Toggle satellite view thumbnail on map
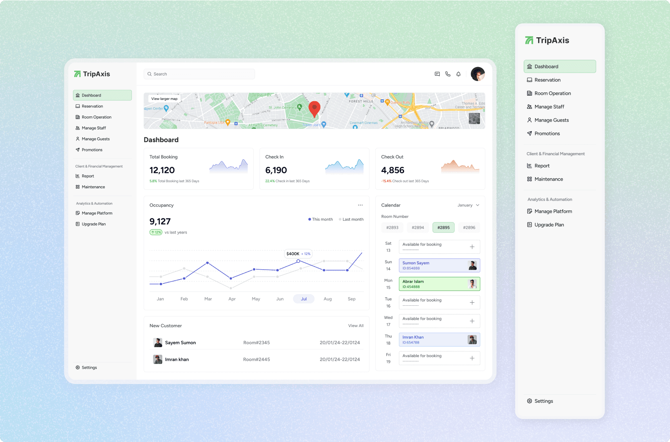Image resolution: width=670 pixels, height=442 pixels. 474,118
